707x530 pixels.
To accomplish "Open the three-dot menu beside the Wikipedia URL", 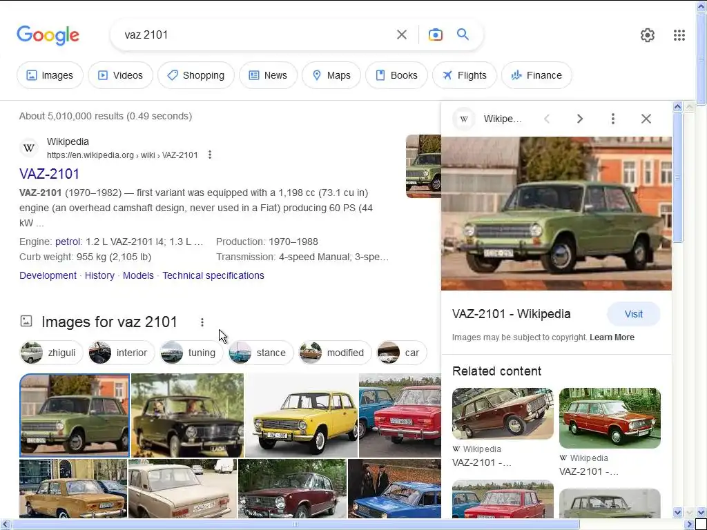I will pyautogui.click(x=210, y=155).
